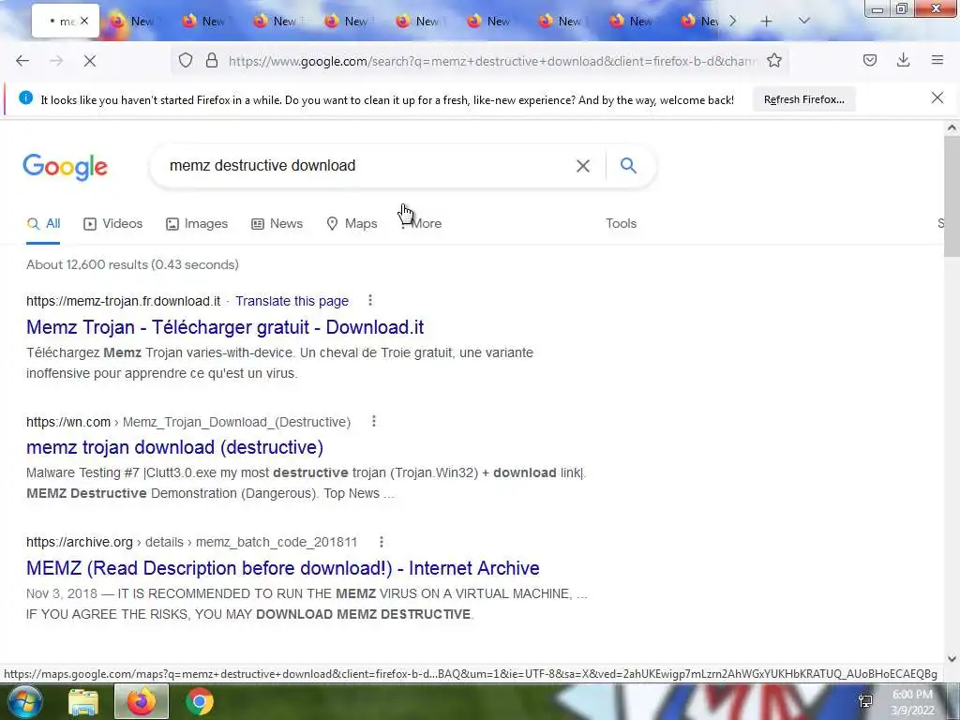The image size is (960, 720).
Task: Clear the Google search box
Action: (x=583, y=166)
